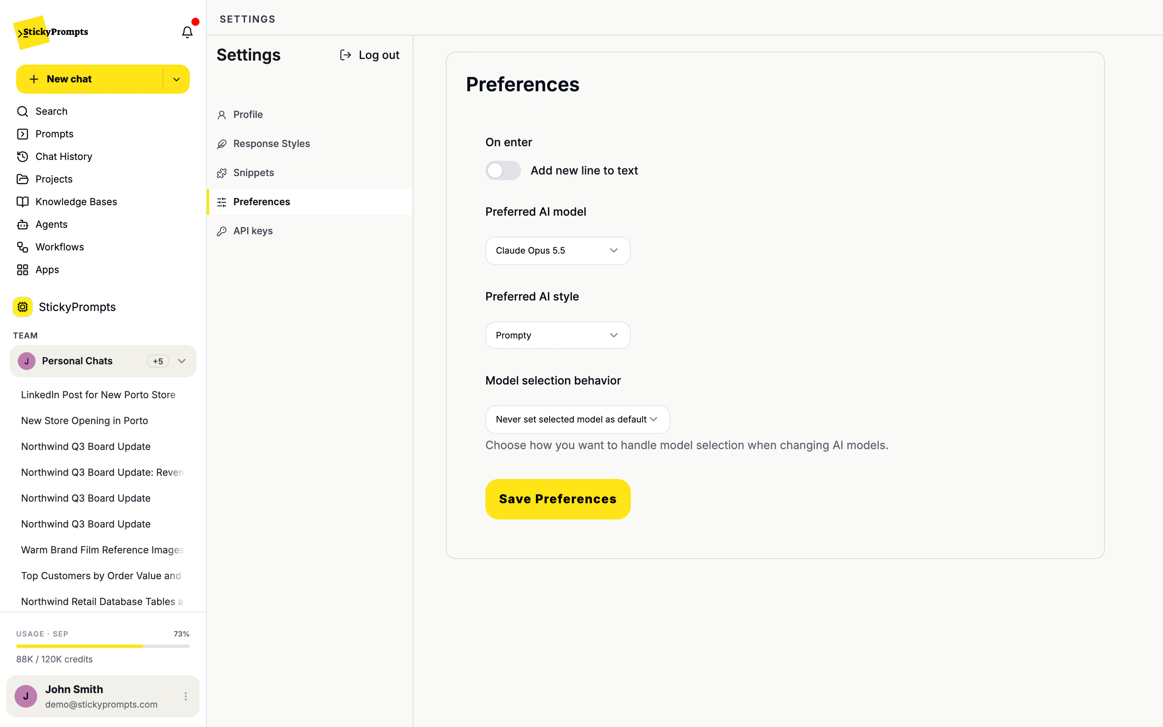
Task: Collapse the Personal Chats team chevron
Action: tap(182, 361)
